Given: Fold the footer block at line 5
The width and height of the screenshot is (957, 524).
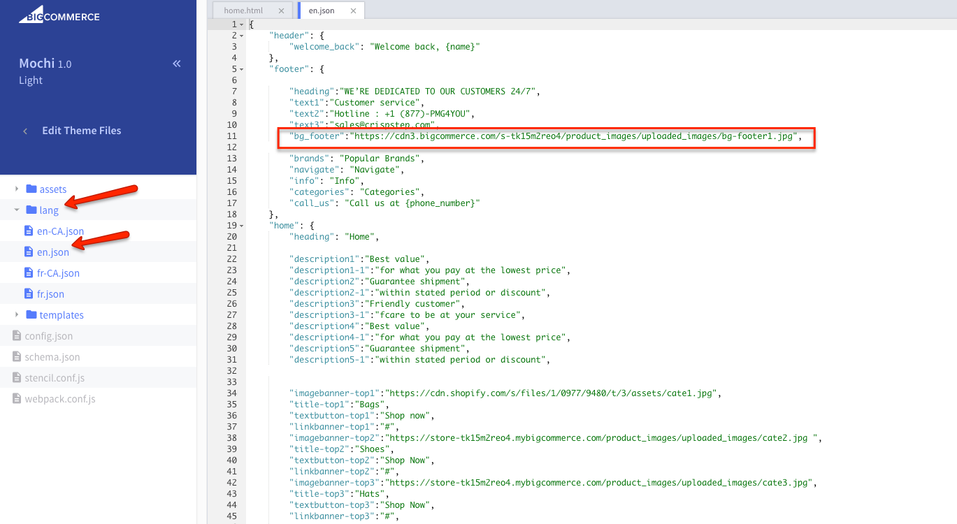Looking at the screenshot, I should [x=241, y=69].
